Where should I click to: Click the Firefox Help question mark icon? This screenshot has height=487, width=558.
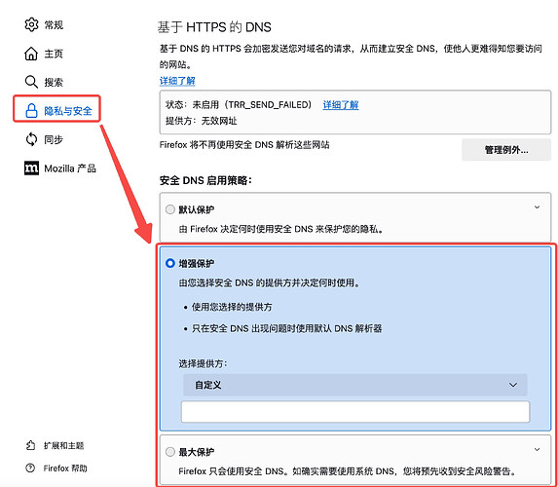pos(30,468)
